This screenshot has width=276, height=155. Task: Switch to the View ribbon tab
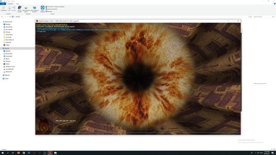pos(17,4)
